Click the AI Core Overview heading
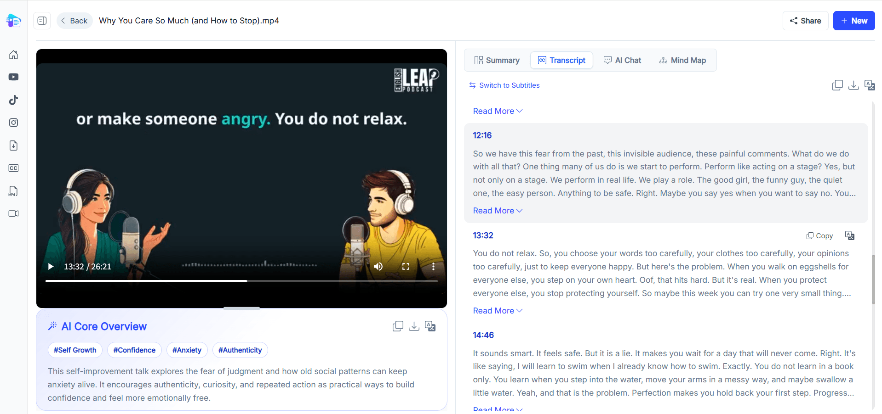Viewport: 882px width, 414px height. coord(104,326)
